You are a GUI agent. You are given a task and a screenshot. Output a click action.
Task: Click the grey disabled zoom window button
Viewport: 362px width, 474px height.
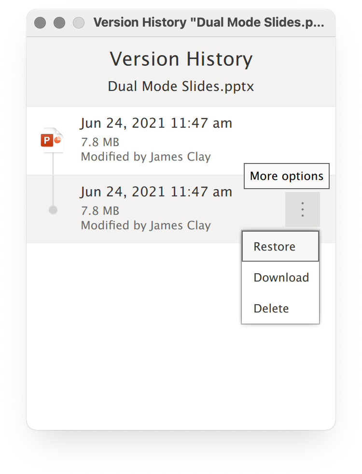click(x=79, y=23)
